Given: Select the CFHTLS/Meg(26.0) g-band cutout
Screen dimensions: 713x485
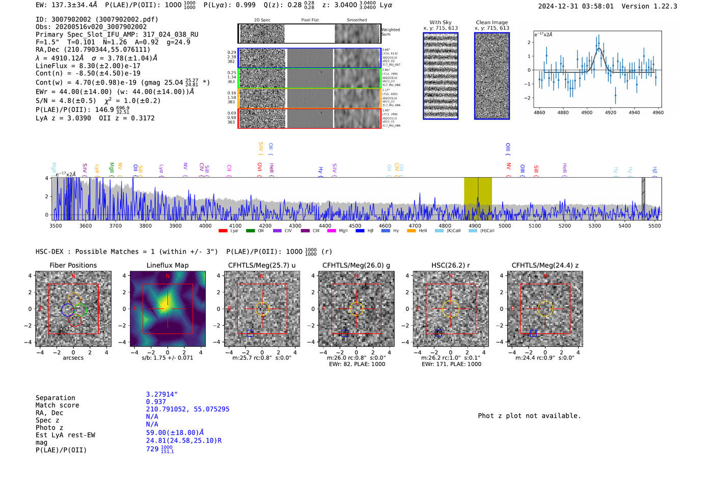Looking at the screenshot, I should click(x=356, y=309).
